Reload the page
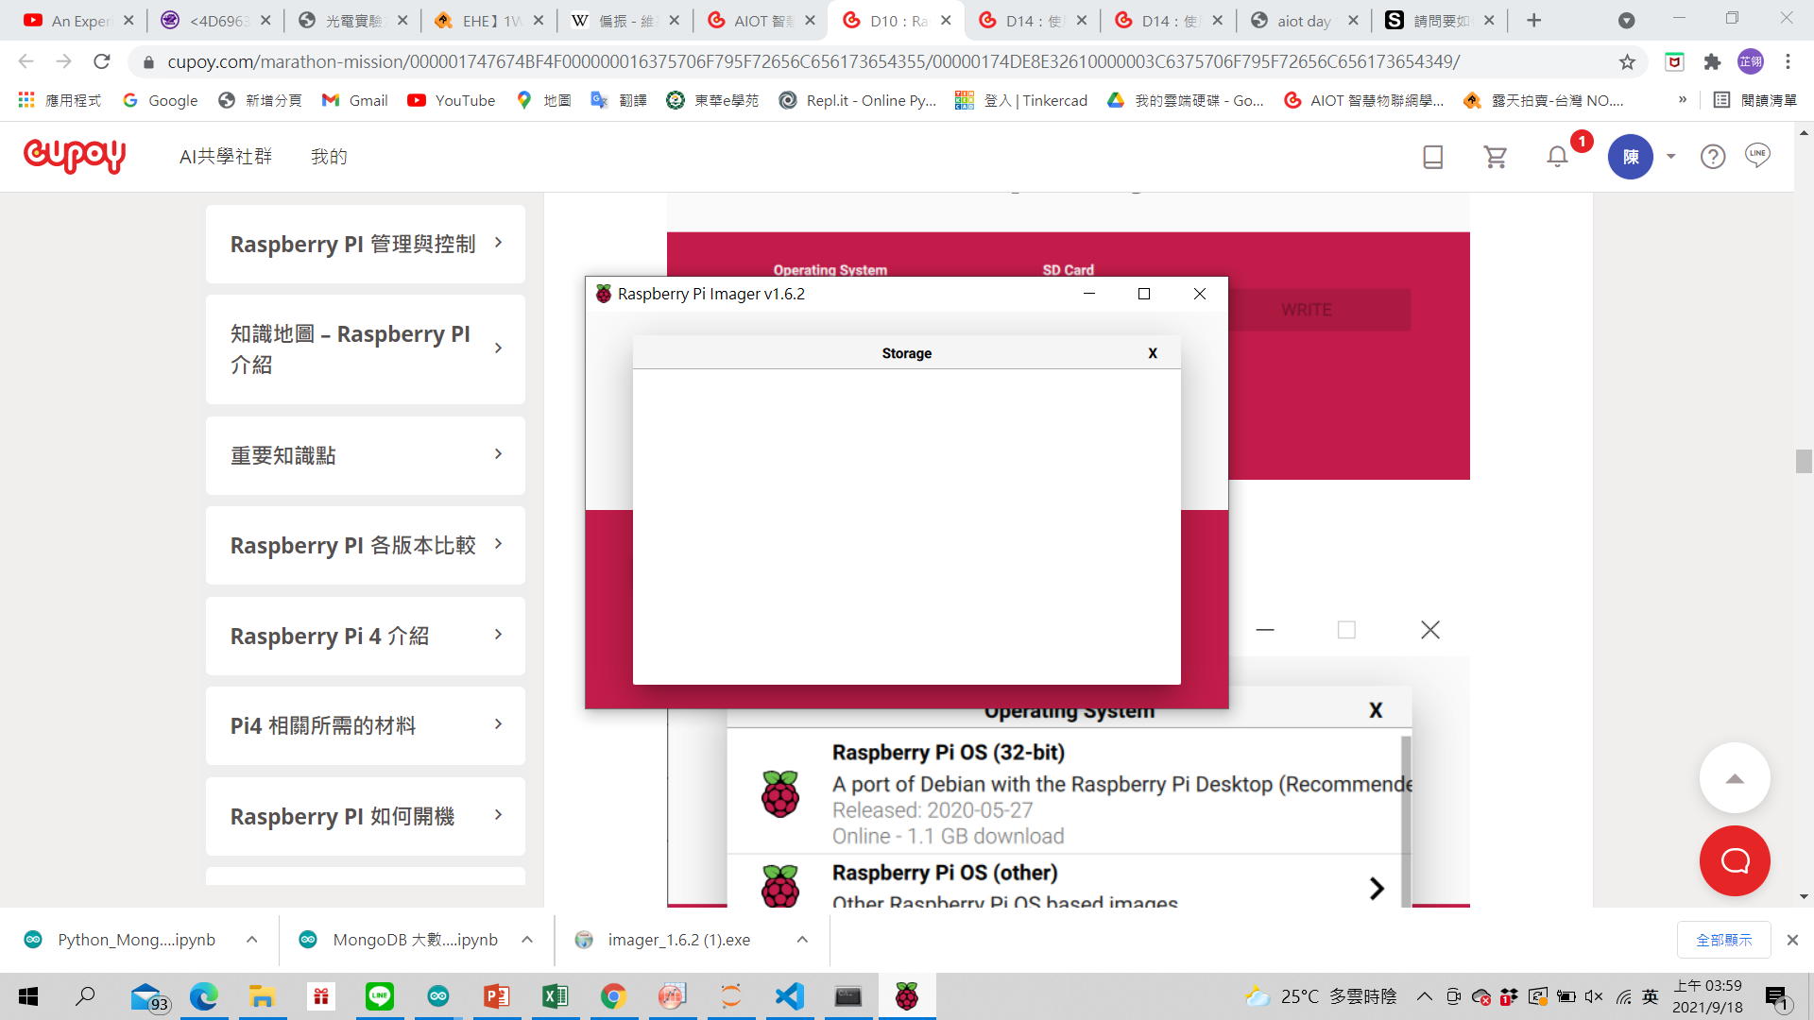1814x1020 pixels. [x=102, y=62]
